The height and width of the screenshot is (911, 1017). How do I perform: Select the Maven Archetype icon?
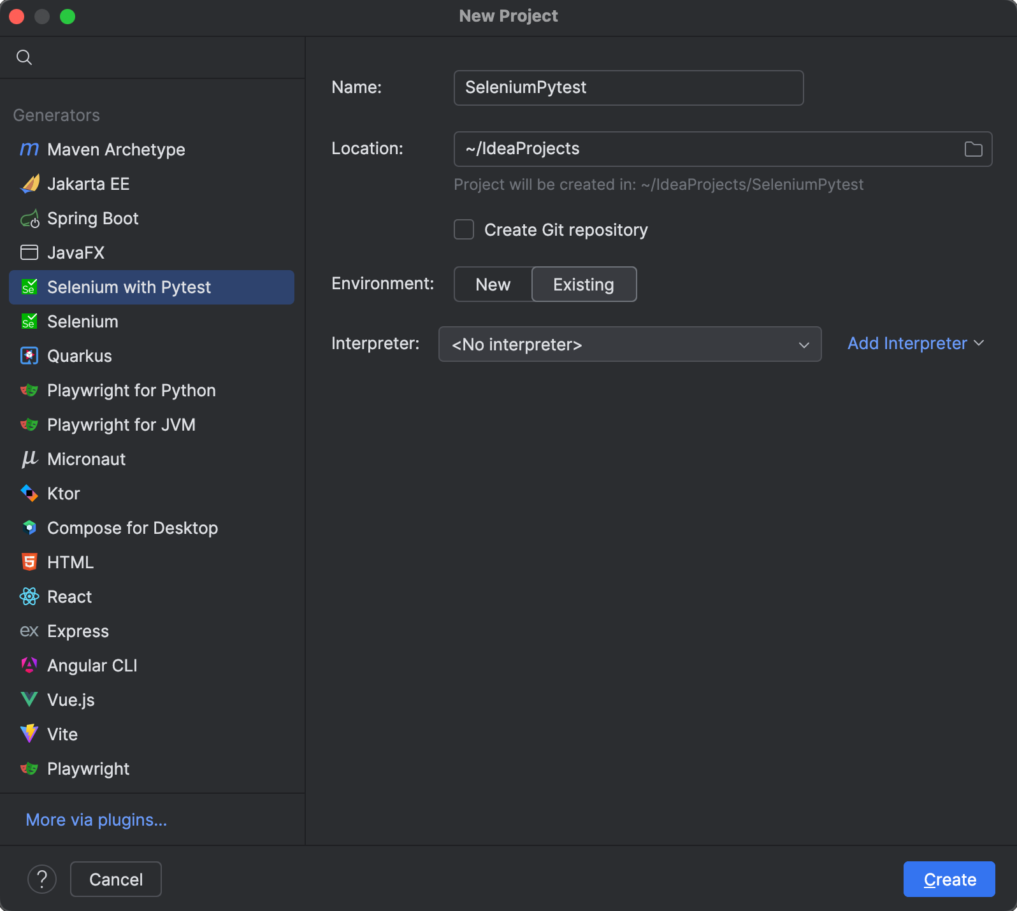pyautogui.click(x=29, y=149)
